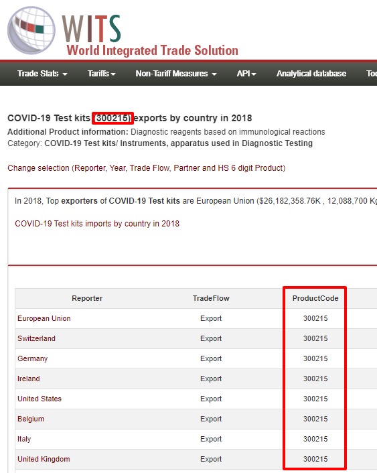Open the United States reporter link
The image size is (377, 473).
[40, 399]
